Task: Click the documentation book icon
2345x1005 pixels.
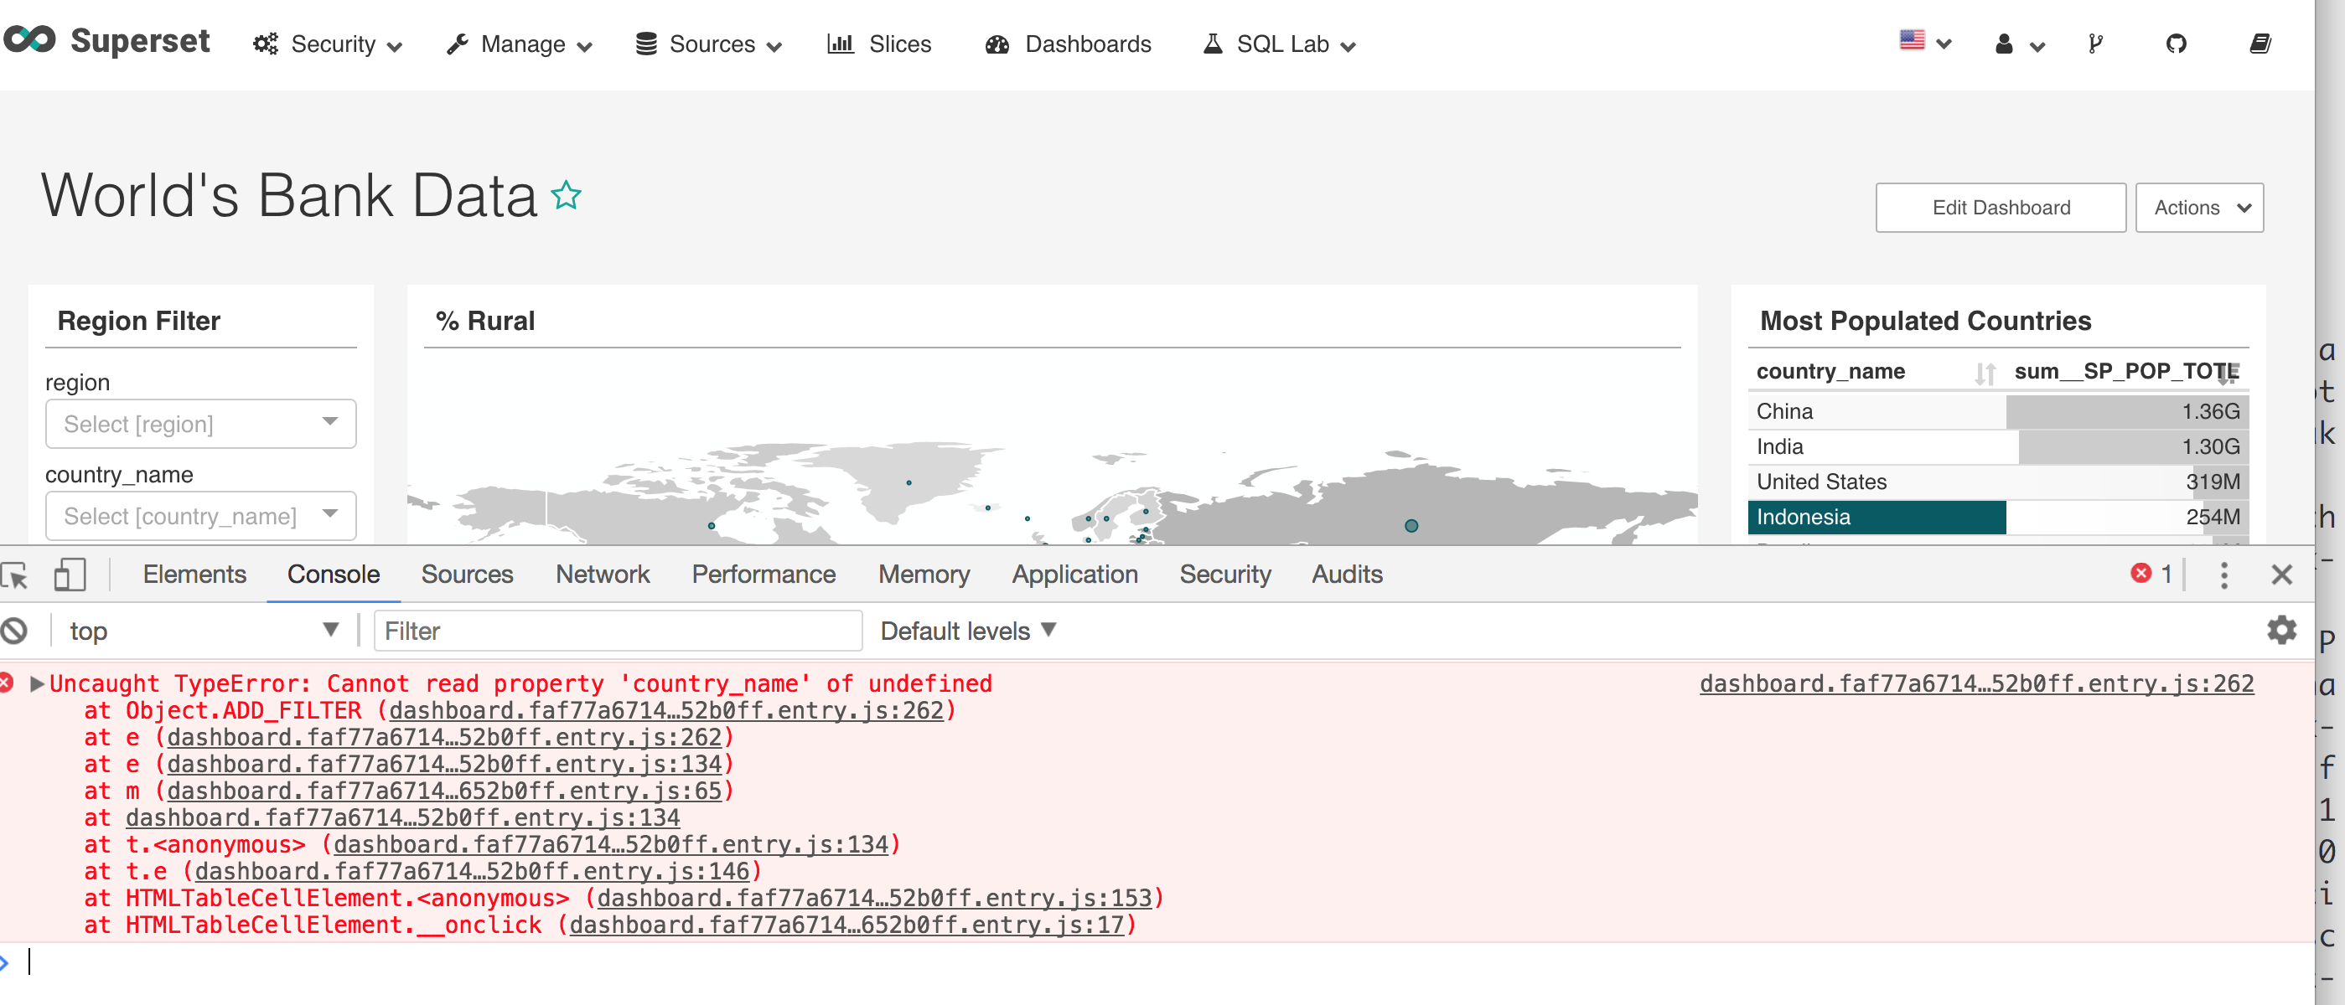Action: (2263, 44)
